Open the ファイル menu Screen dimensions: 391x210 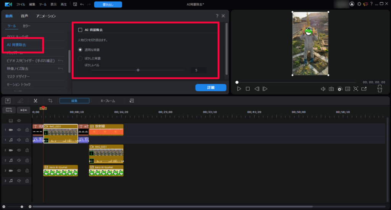click(21, 5)
